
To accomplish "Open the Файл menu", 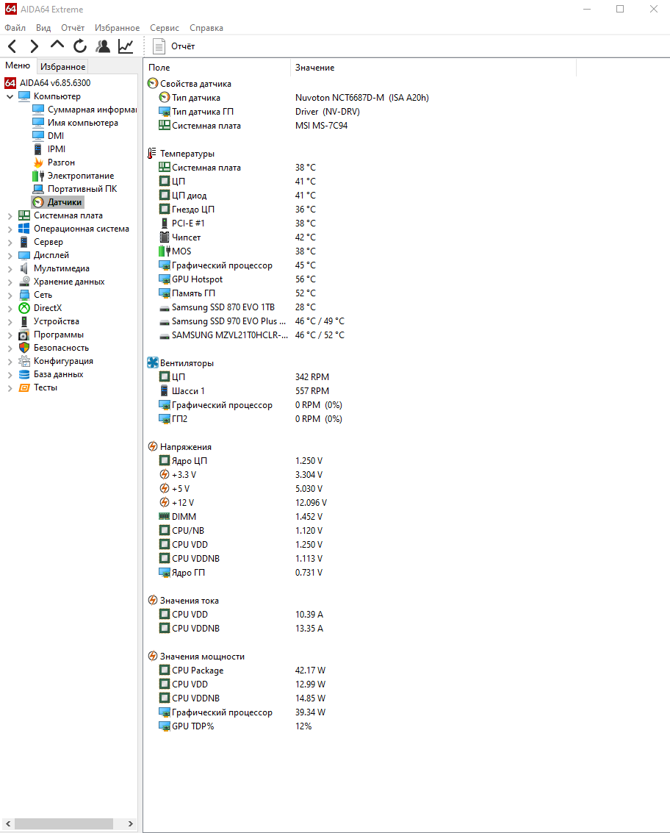I will tap(15, 28).
